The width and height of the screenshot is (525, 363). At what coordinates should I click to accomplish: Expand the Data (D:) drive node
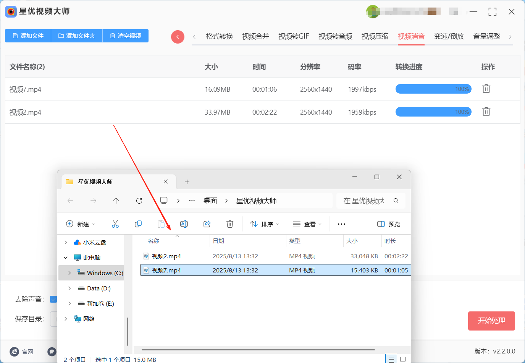[x=69, y=288]
